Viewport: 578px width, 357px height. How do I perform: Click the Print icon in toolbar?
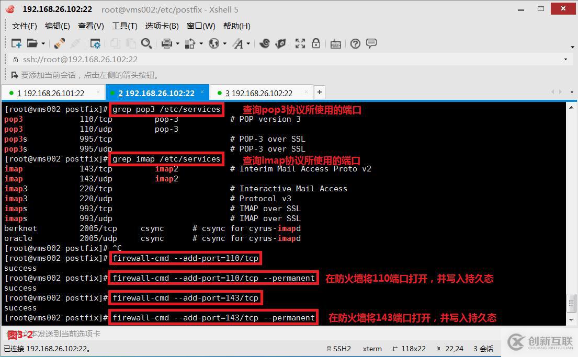(167, 43)
